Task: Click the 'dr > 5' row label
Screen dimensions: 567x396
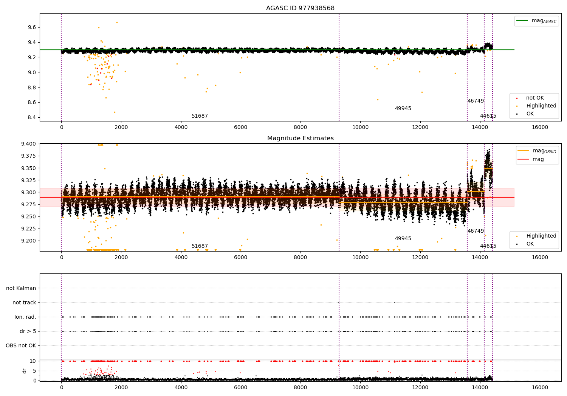Action: (28, 332)
